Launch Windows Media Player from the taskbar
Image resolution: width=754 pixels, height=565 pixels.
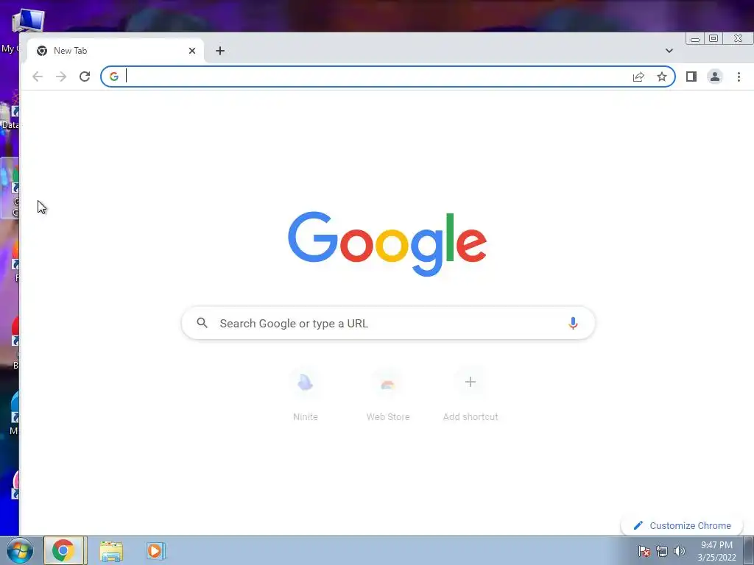pos(155,550)
